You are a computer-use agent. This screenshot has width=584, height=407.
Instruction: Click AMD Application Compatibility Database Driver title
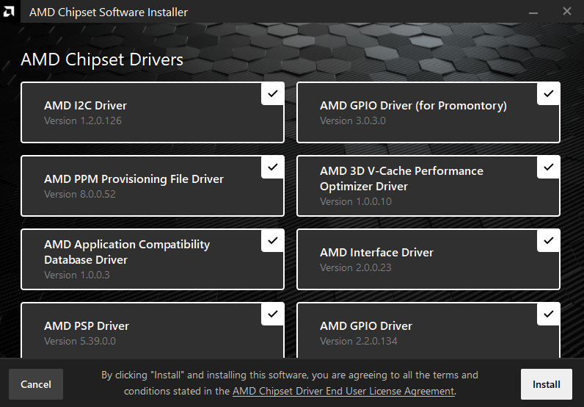(127, 252)
